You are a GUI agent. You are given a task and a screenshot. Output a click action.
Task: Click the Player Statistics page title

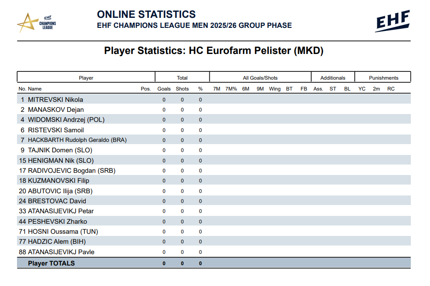pos(214,51)
